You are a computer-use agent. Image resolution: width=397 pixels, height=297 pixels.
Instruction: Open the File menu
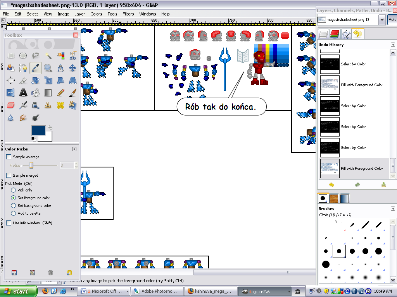pos(6,14)
